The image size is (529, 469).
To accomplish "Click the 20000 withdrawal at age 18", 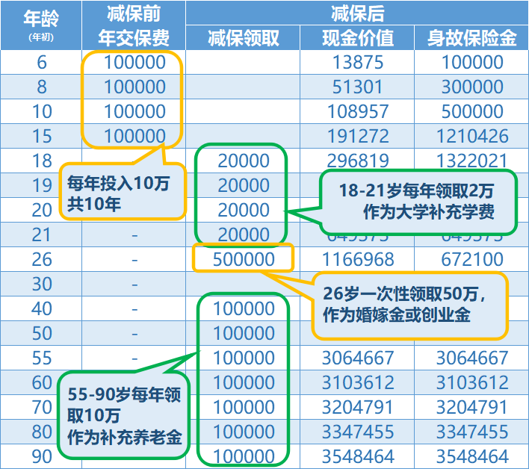I will click(244, 161).
